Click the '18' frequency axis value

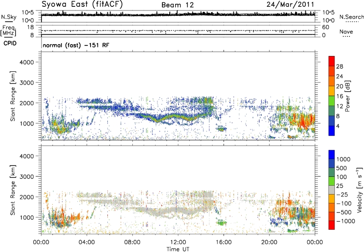30,27
